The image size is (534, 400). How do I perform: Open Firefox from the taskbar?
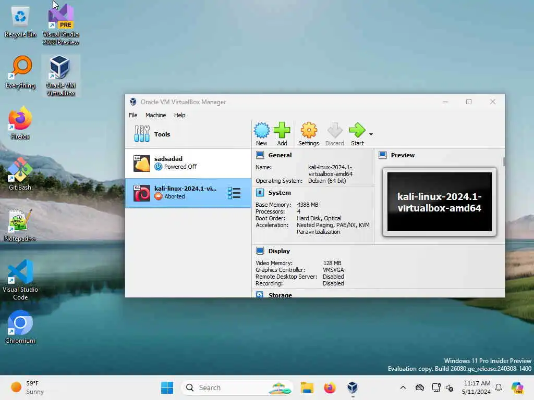coord(330,387)
